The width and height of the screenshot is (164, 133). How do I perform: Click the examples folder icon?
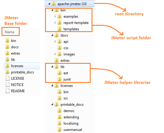pyautogui.click(x=60, y=16)
